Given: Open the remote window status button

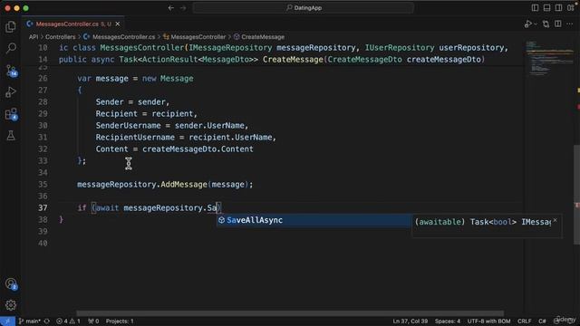Looking at the screenshot, I should [7, 321].
